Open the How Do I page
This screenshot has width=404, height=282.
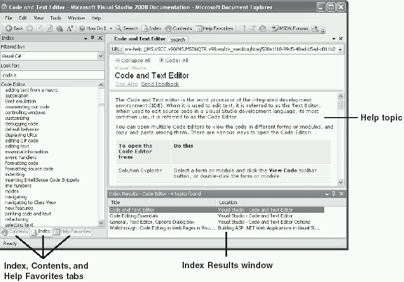tap(92, 28)
